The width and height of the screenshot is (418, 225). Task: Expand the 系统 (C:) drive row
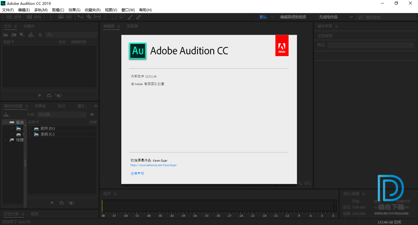(30, 134)
